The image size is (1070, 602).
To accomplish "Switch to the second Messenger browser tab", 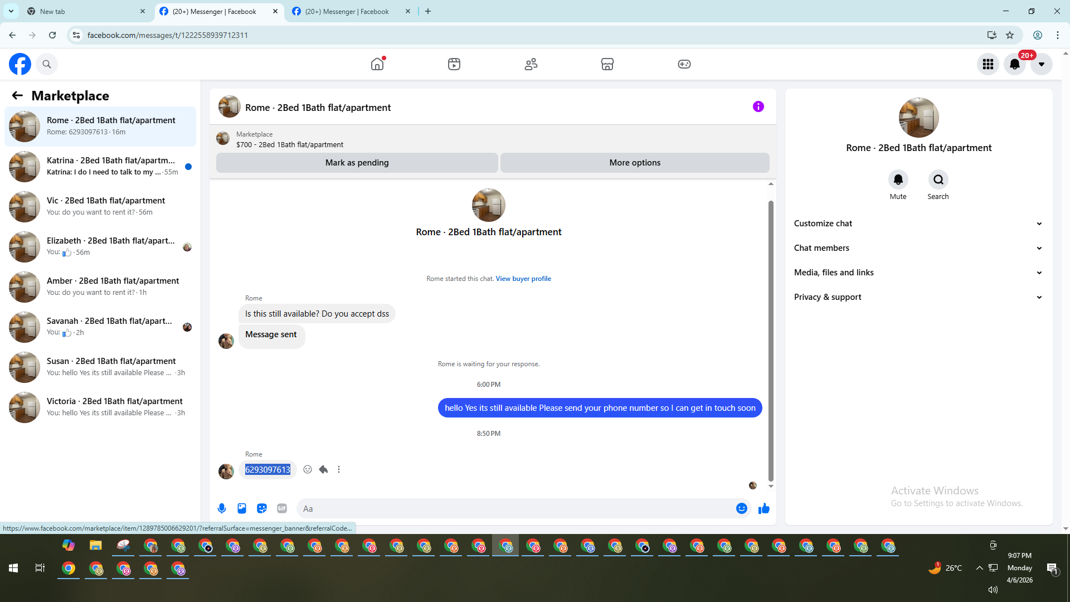I will click(x=351, y=11).
